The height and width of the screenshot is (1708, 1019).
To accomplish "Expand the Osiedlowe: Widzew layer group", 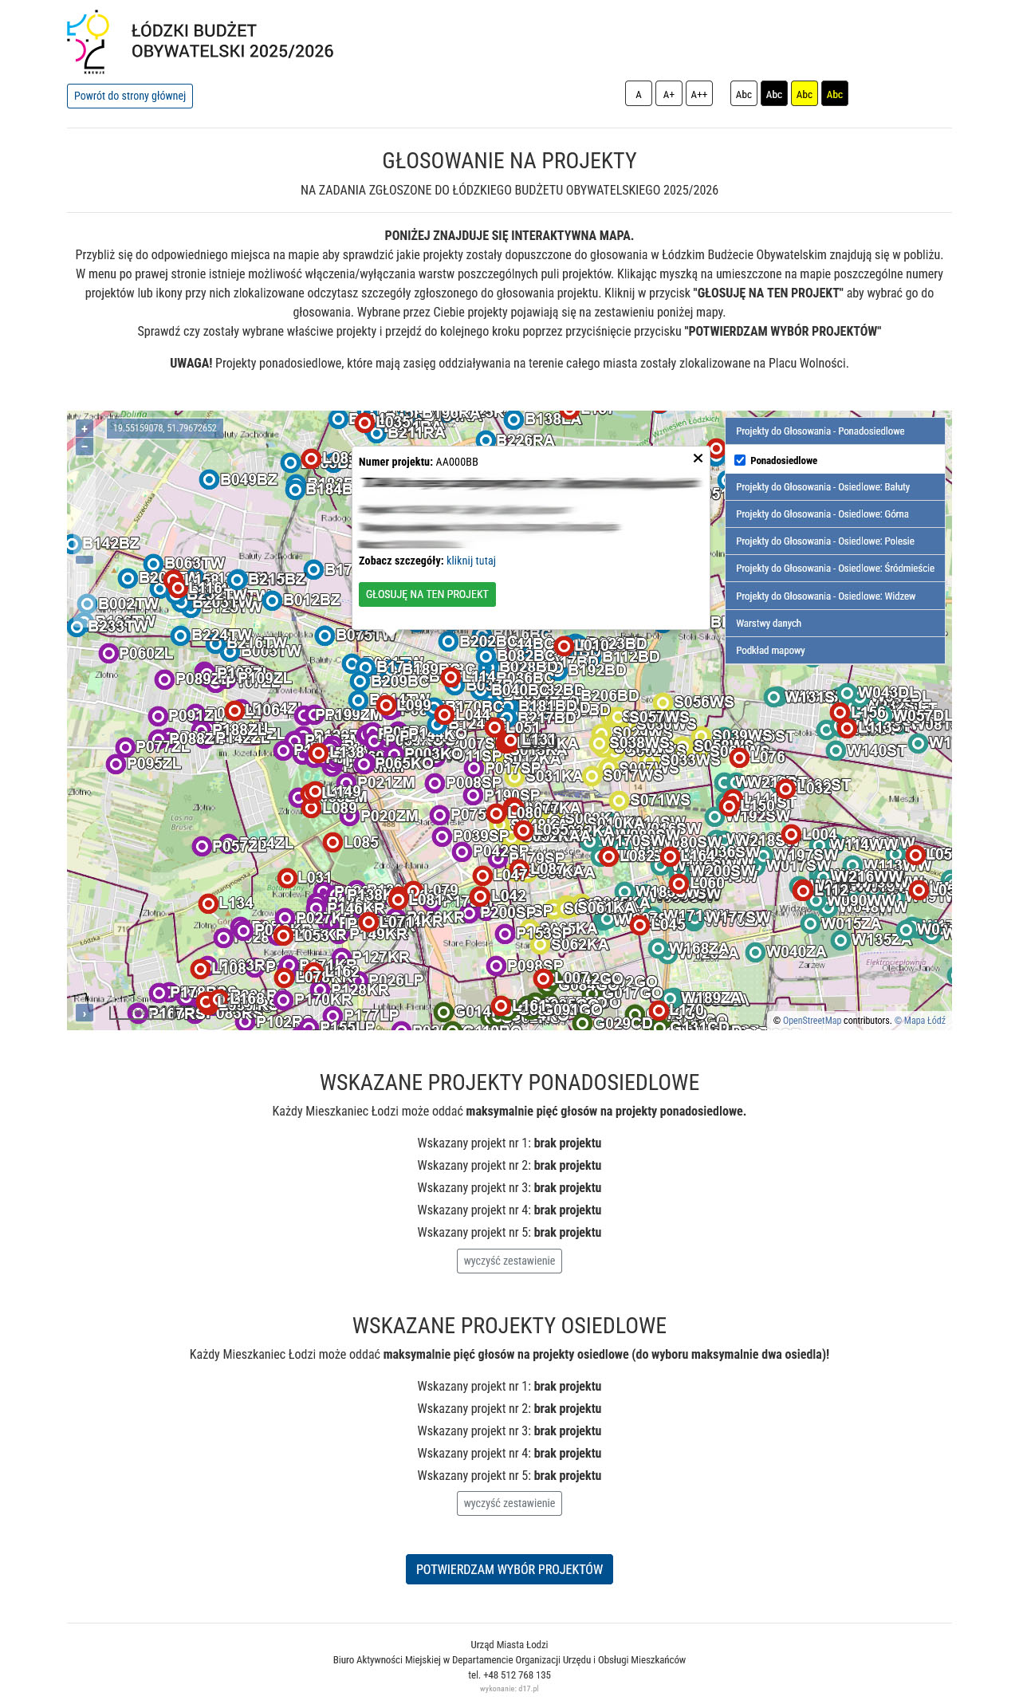I will point(834,596).
